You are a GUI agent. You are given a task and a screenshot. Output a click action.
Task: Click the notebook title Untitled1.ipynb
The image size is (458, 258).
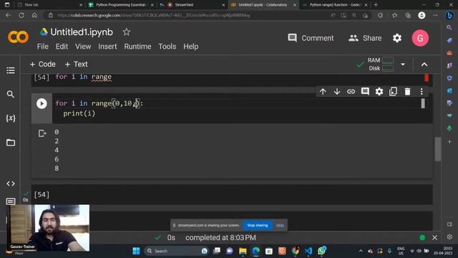[82, 32]
